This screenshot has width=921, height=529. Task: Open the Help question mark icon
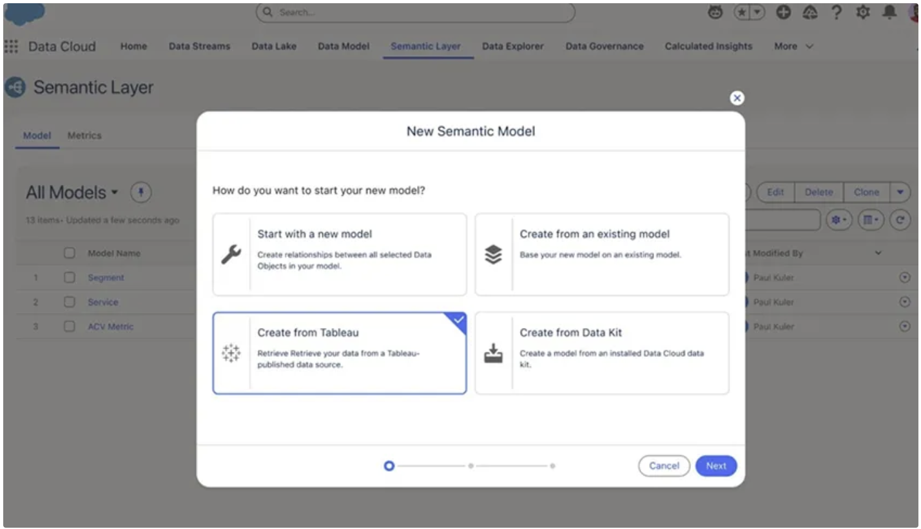coord(837,12)
